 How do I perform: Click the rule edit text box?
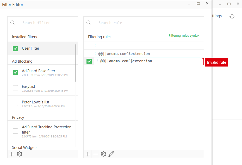tap(149, 61)
